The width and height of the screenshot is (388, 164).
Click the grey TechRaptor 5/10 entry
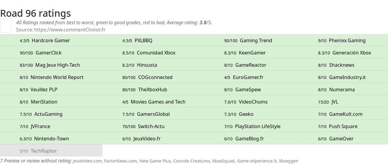[x=51, y=151]
